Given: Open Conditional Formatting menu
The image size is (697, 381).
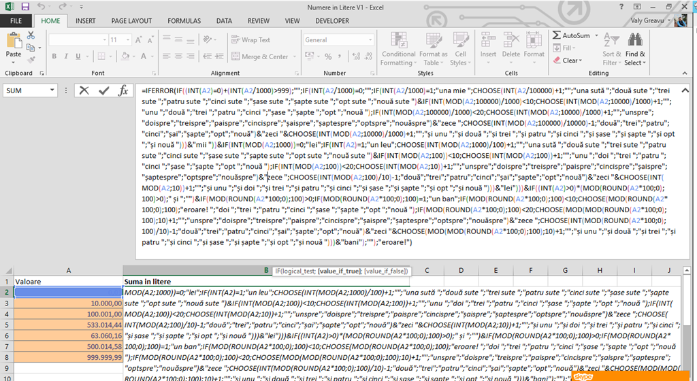Looking at the screenshot, I should coord(398,48).
